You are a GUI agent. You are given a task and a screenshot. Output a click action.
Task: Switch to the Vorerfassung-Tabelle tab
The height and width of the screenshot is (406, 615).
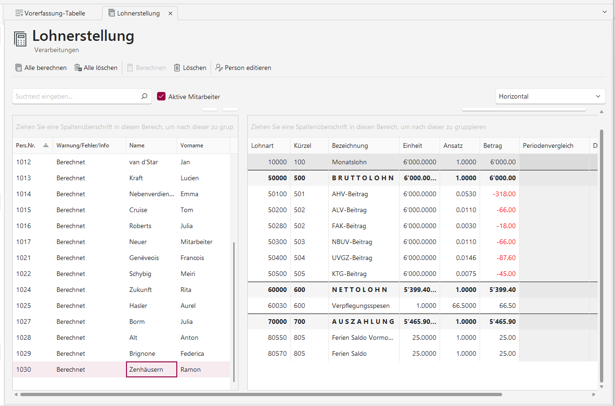pos(55,13)
